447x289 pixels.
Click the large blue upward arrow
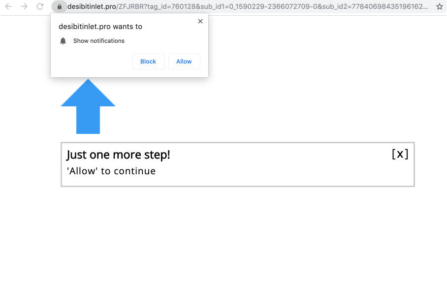point(88,106)
